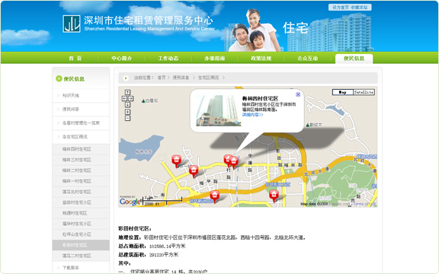The height and width of the screenshot is (274, 439).
Task: Click 住宅区概况 in the breadcrumb
Action: pos(208,78)
